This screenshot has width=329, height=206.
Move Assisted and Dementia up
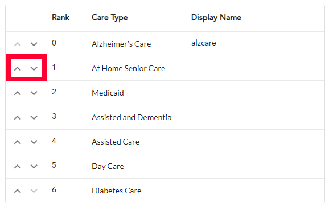tap(18, 117)
